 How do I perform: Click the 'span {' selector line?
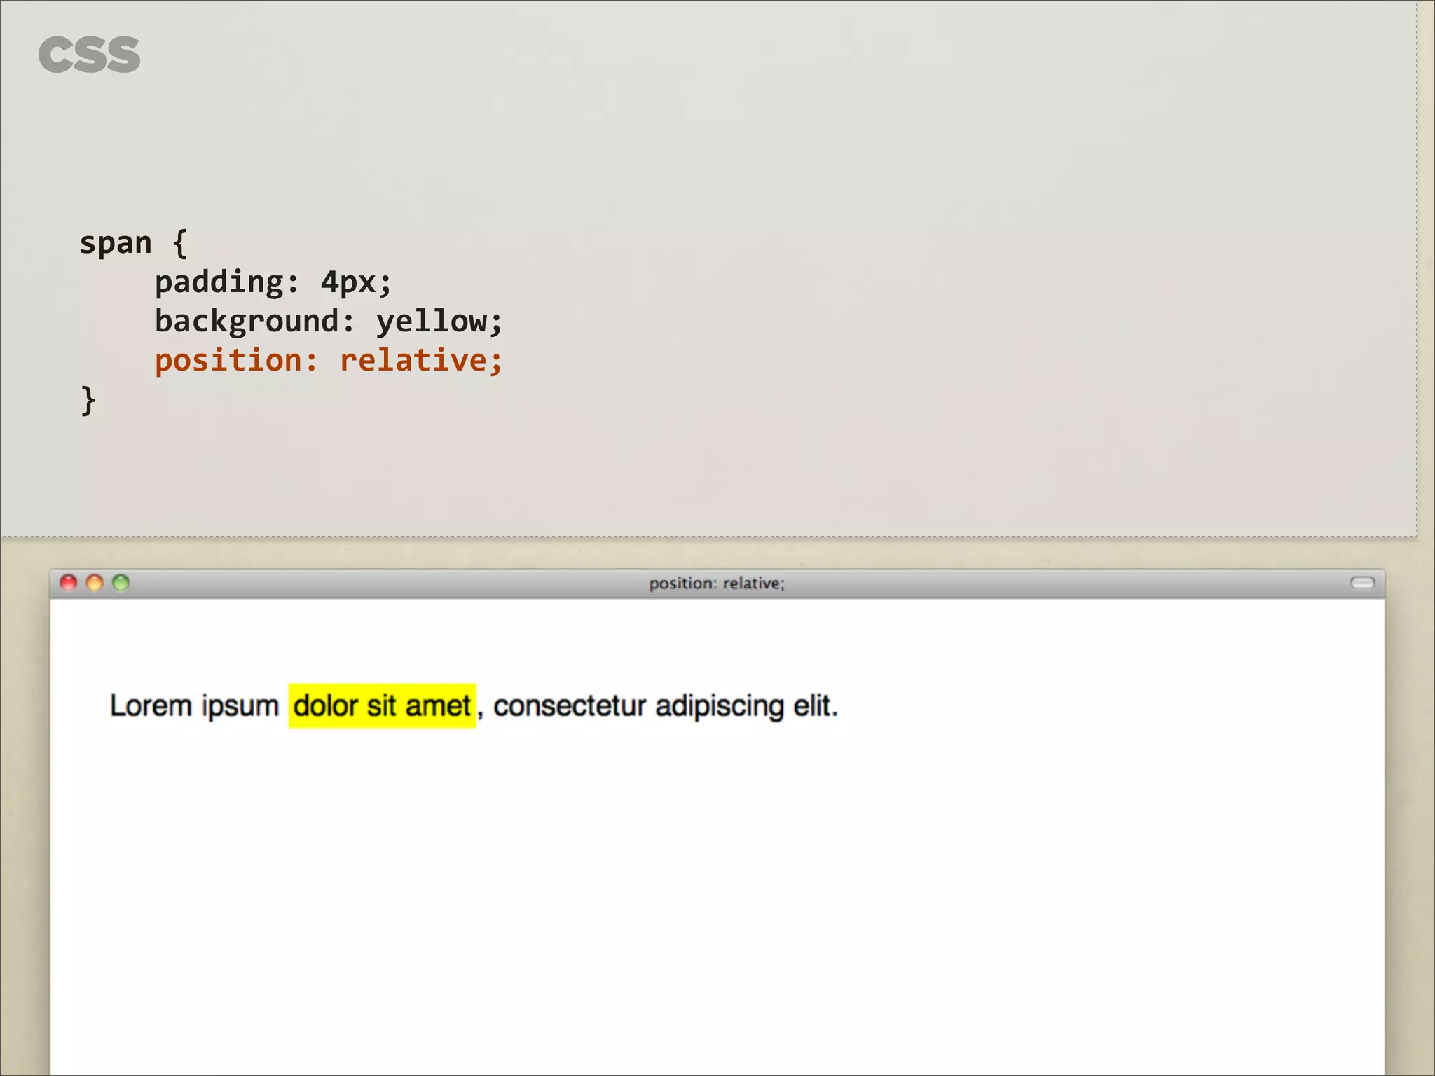[133, 243]
